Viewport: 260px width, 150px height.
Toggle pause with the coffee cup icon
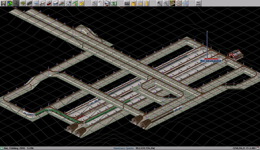(x=133, y=3)
